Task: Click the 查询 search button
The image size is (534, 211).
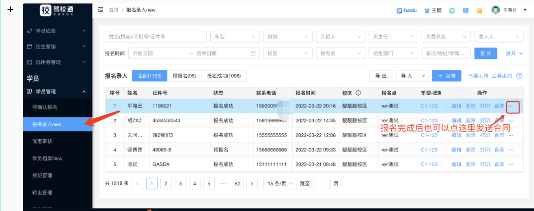Action: click(x=486, y=53)
